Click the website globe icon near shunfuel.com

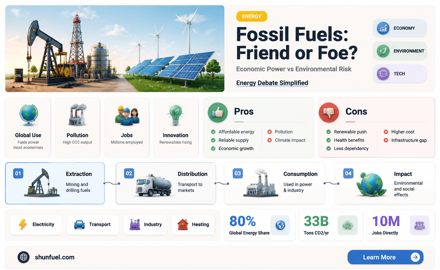[24, 257]
